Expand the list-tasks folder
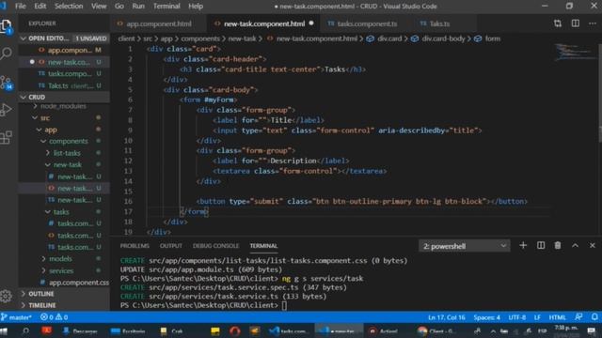The width and height of the screenshot is (602, 338). click(x=64, y=153)
